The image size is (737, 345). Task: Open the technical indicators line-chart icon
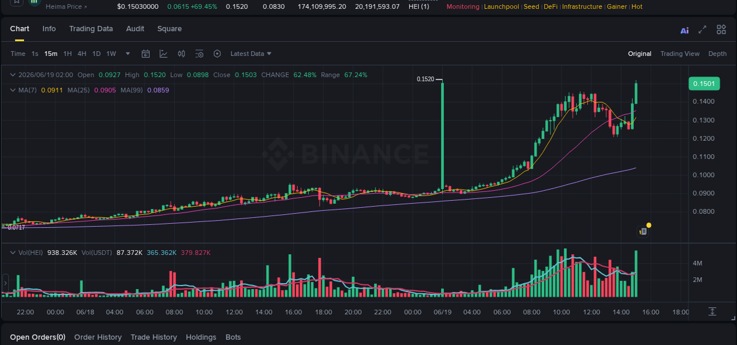pyautogui.click(x=163, y=54)
